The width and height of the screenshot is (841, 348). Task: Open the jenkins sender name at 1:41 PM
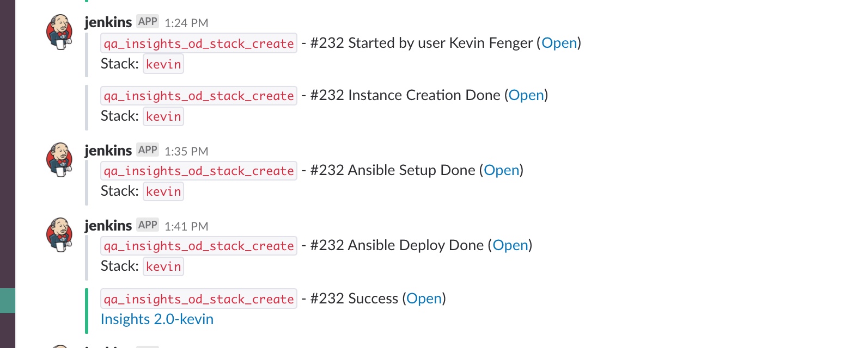(x=108, y=226)
